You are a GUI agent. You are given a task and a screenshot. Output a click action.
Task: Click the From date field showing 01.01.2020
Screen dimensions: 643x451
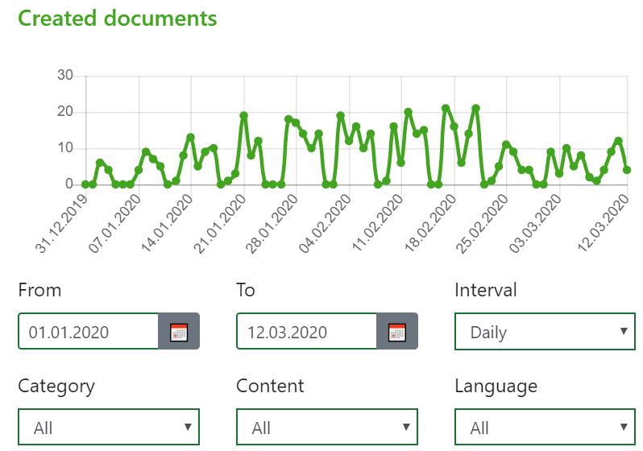click(x=89, y=332)
